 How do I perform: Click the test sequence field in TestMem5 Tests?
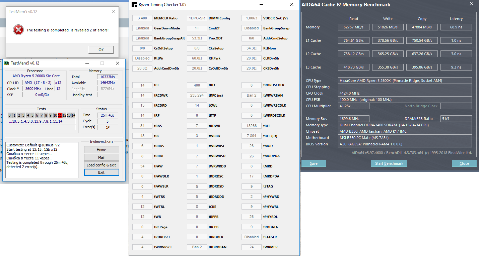pos(42,121)
